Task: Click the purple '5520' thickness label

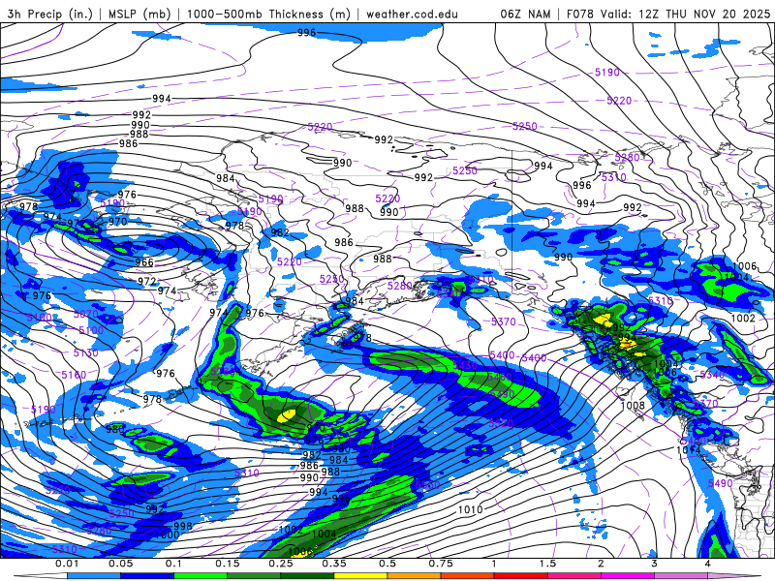Action: [x=501, y=423]
